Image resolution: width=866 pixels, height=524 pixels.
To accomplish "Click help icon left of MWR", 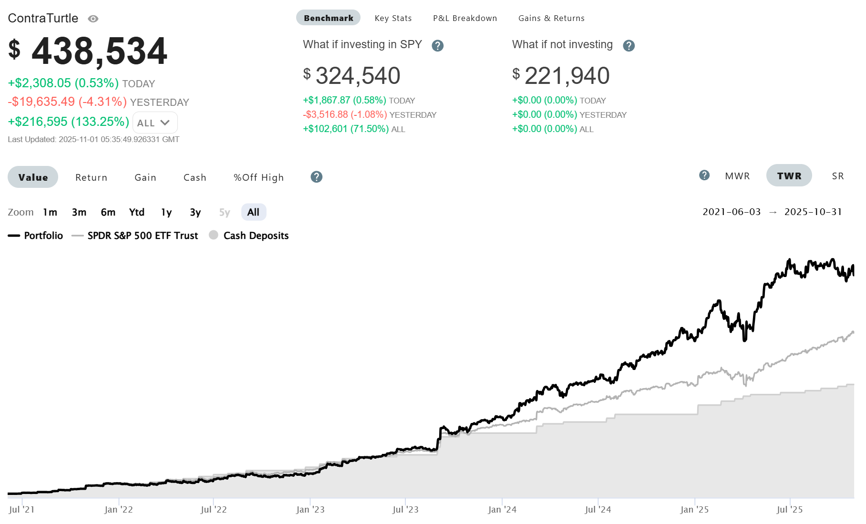I will click(704, 175).
